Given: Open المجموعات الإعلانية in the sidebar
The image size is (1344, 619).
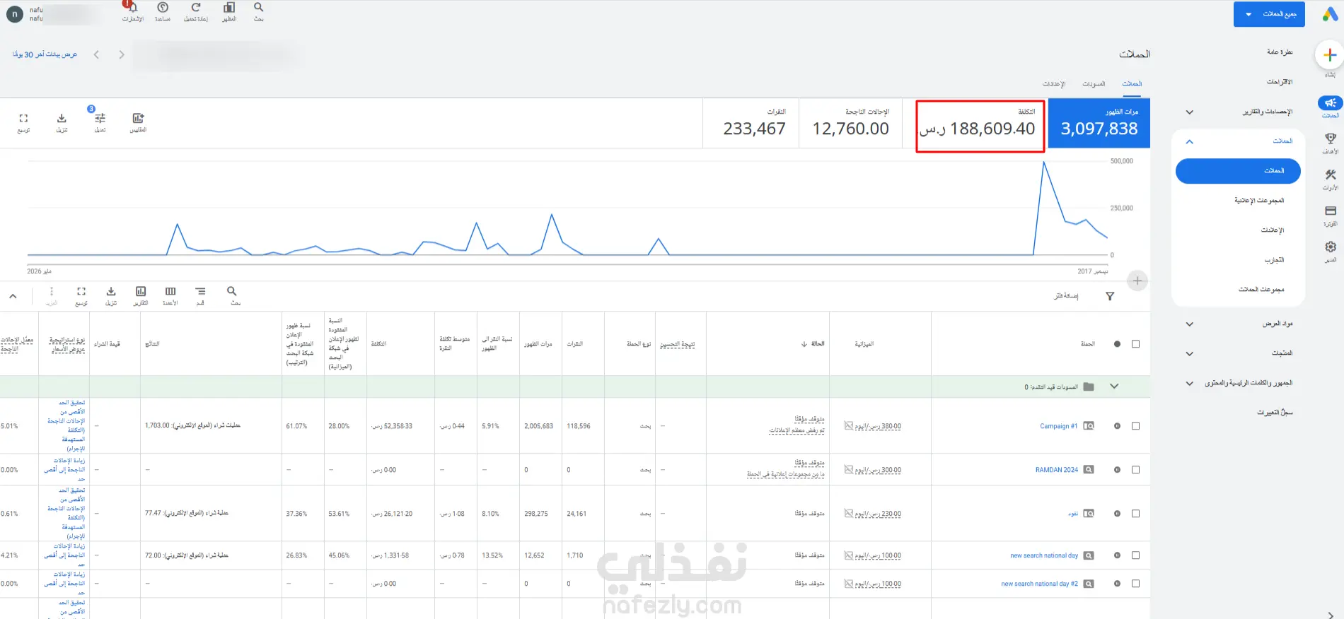Looking at the screenshot, I should [x=1259, y=201].
